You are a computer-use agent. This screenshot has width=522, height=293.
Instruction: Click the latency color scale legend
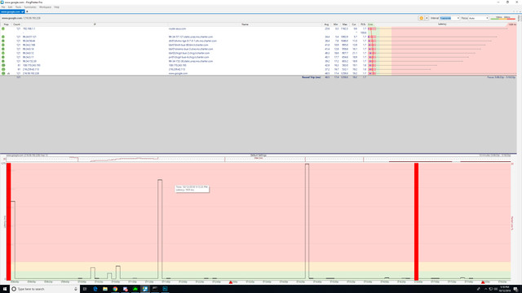tap(503, 18)
